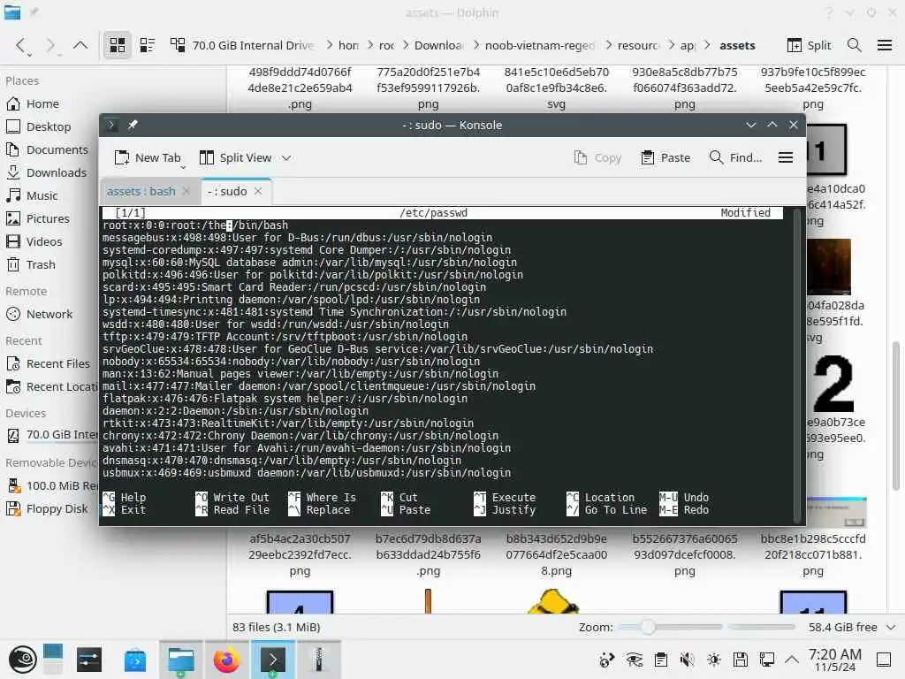Select 70.0 GiB Internal device in sidebar
The height and width of the screenshot is (679, 905).
pos(52,435)
